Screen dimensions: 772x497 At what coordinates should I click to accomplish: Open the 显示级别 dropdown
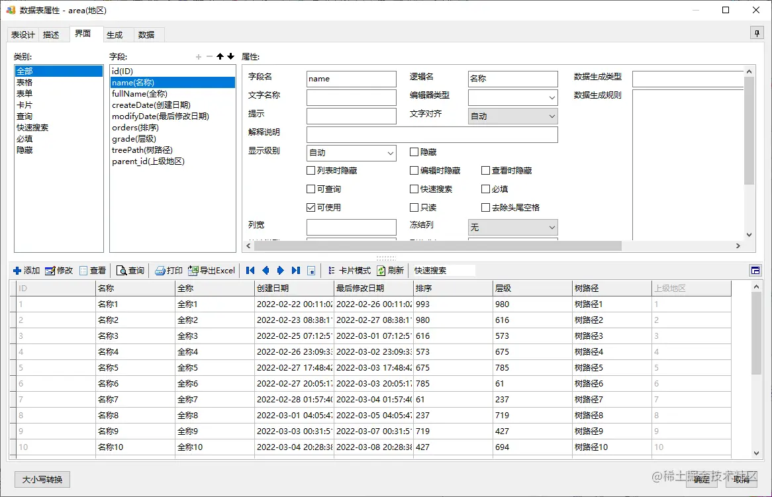pos(351,153)
